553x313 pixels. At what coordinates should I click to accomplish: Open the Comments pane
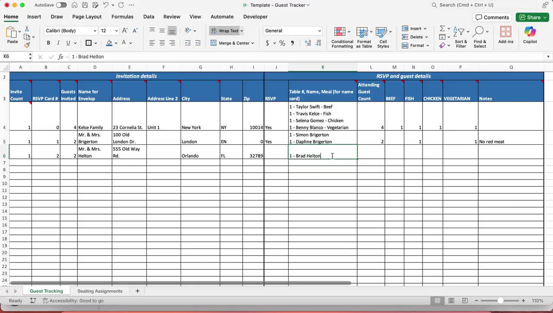coord(492,17)
